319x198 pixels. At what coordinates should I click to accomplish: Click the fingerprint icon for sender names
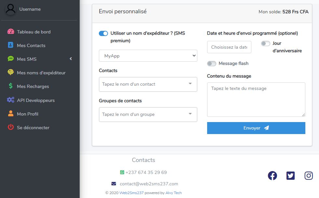pyautogui.click(x=11, y=72)
